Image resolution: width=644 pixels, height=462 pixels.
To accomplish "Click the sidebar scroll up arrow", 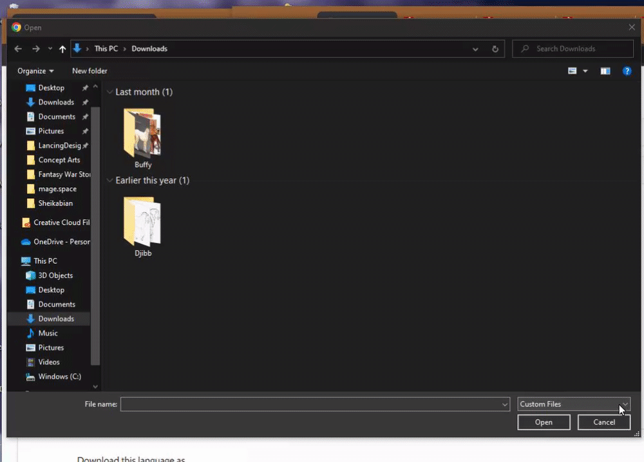I will coord(95,87).
